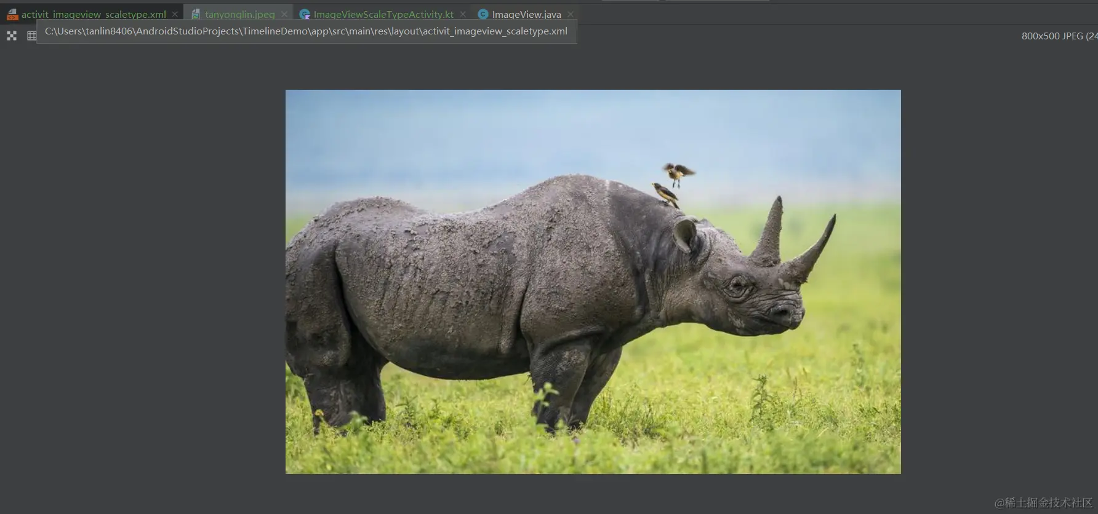The height and width of the screenshot is (514, 1098).
Task: Click the rhino image preview
Action: pos(593,282)
